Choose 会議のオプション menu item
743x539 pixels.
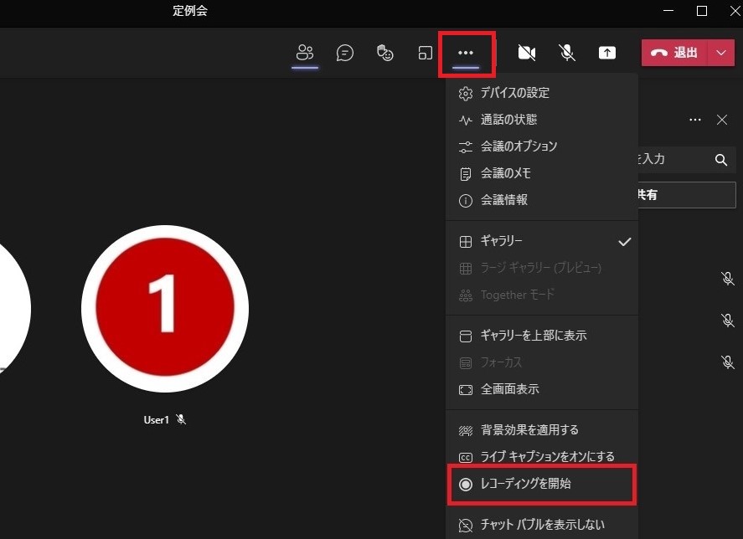542,146
